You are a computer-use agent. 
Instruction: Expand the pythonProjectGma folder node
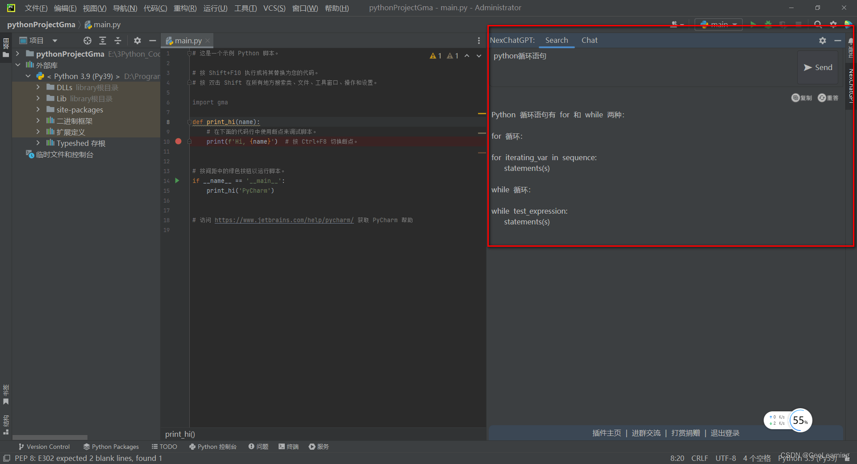[x=17, y=54]
